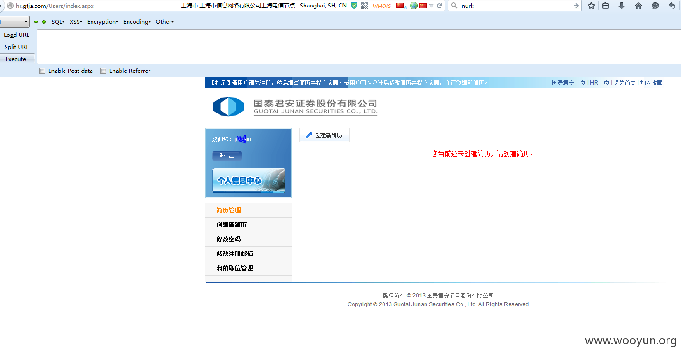The height and width of the screenshot is (354, 681).
Task: Click the Shanghai, SH, CN location text
Action: click(323, 6)
